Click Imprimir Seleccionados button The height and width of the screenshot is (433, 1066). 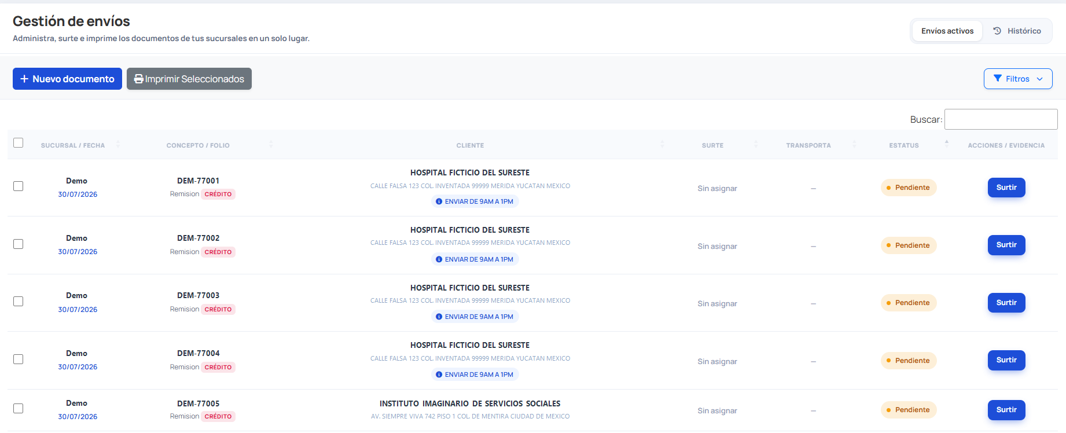pos(189,79)
